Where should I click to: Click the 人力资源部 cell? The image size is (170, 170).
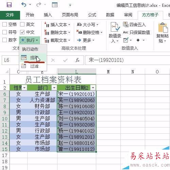pos(42,100)
